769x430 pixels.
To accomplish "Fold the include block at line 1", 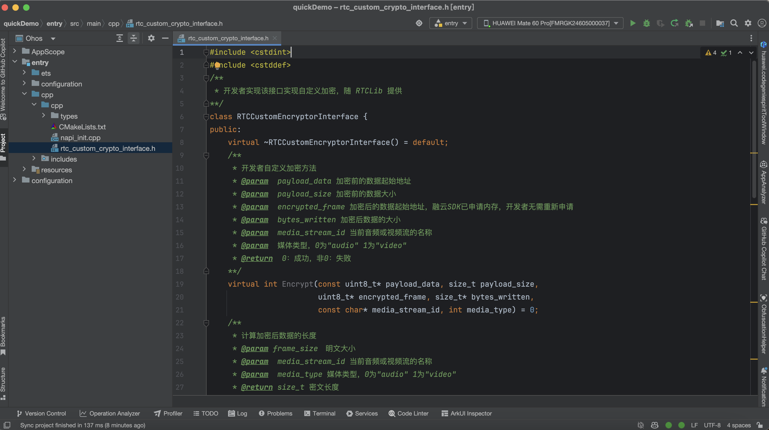I will click(x=206, y=53).
